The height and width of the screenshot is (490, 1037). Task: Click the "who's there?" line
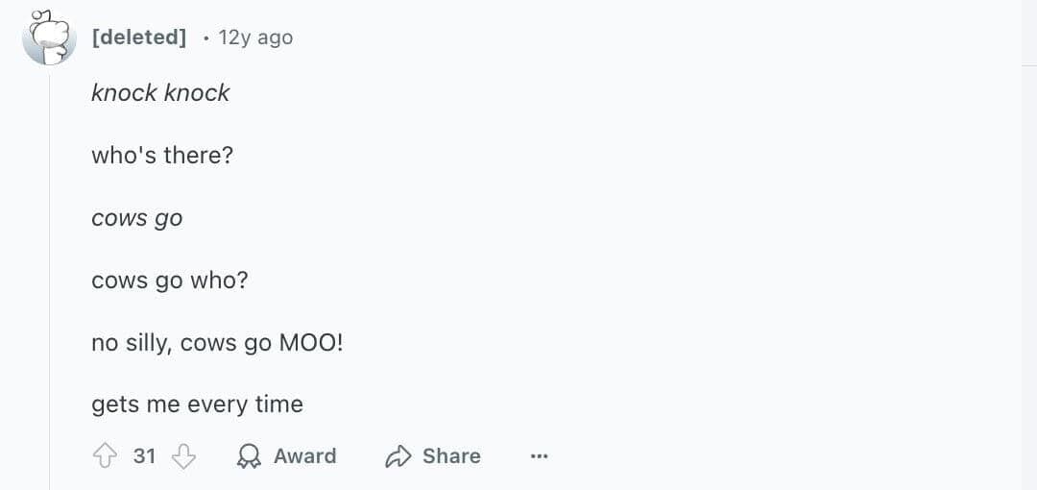click(162, 155)
